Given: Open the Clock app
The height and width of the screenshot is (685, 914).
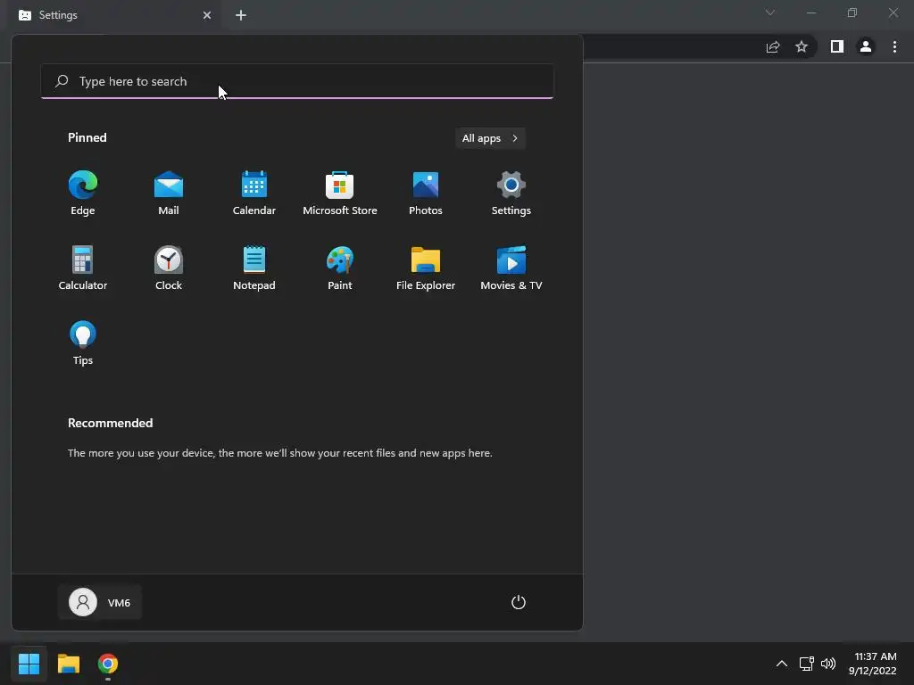Looking at the screenshot, I should [169, 268].
